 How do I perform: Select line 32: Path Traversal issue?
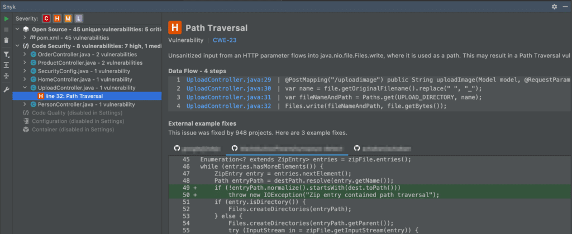pos(87,96)
